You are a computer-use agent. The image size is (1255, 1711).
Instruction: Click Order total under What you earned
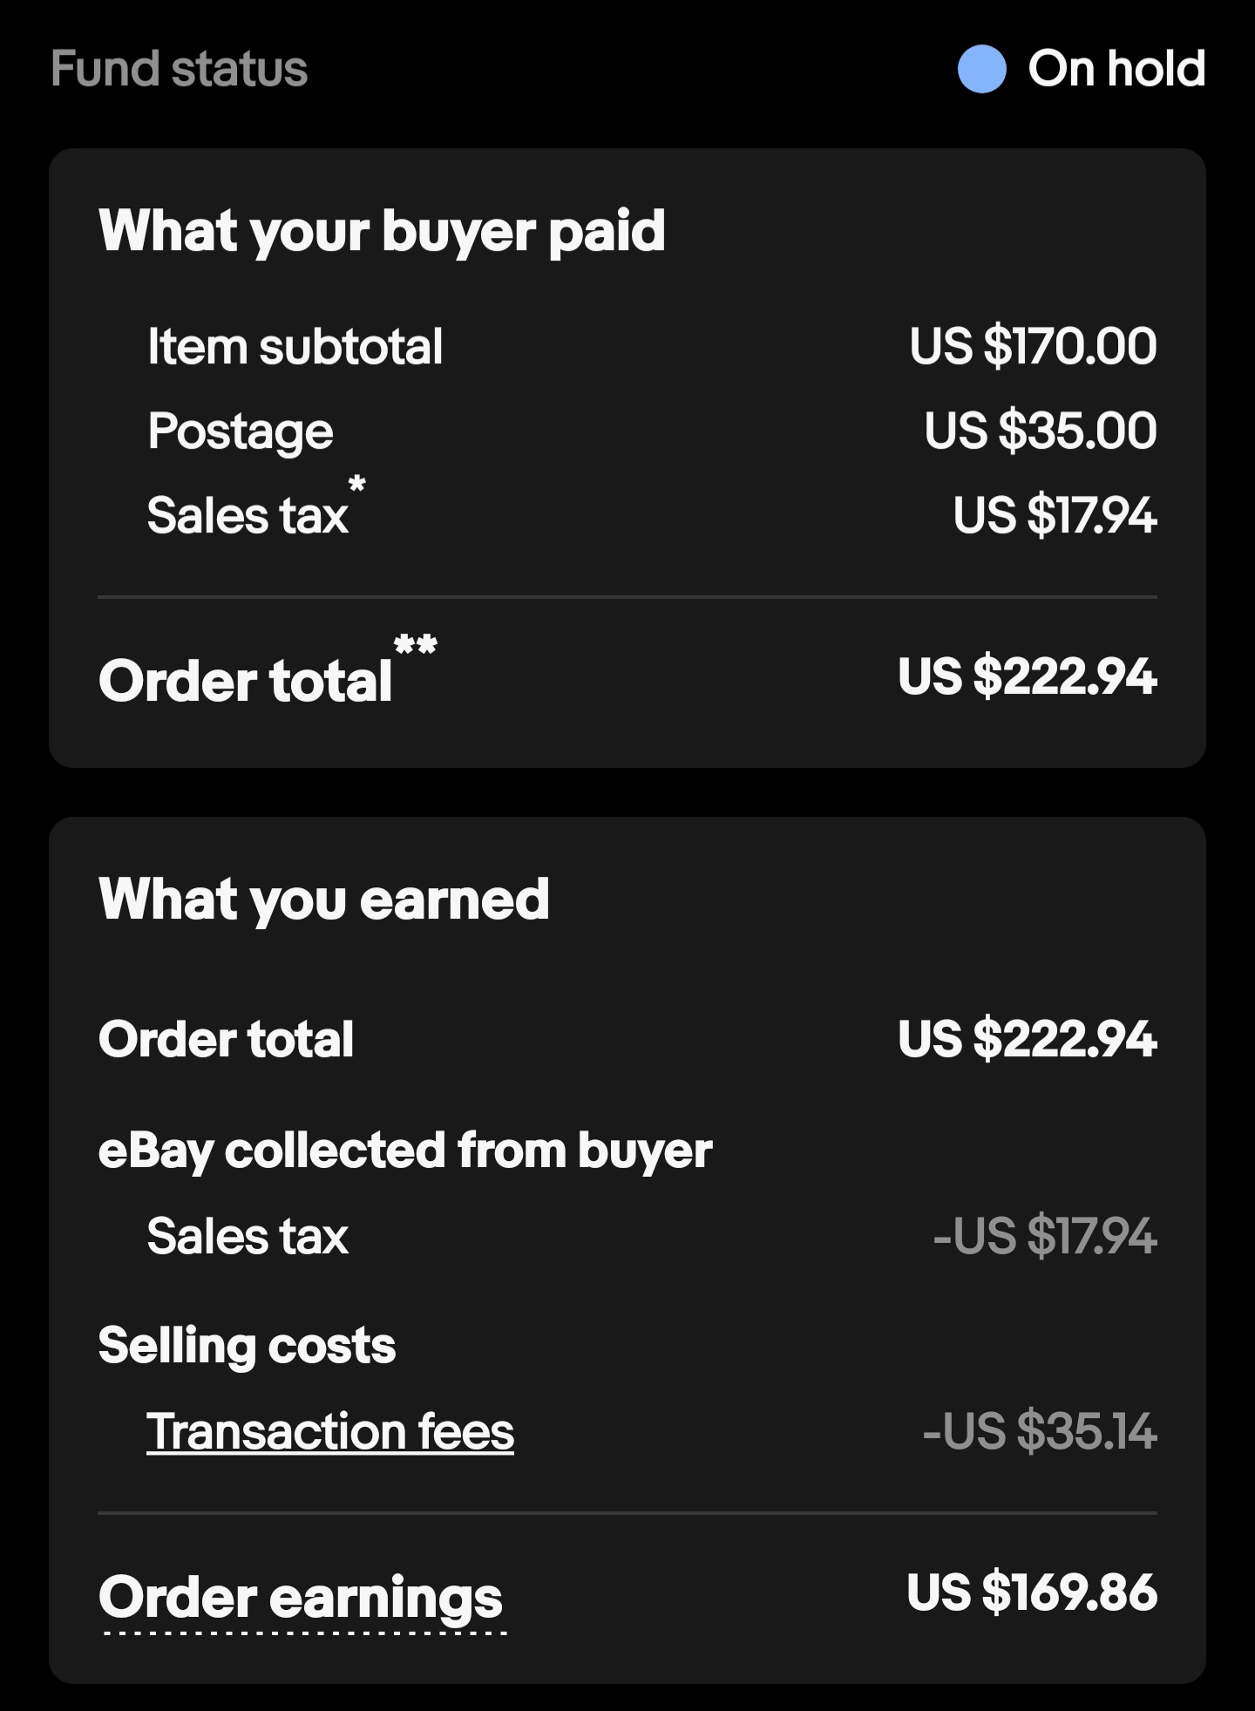tap(226, 1039)
